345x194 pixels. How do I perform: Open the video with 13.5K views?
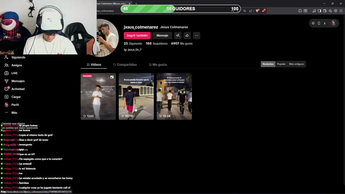174,96
